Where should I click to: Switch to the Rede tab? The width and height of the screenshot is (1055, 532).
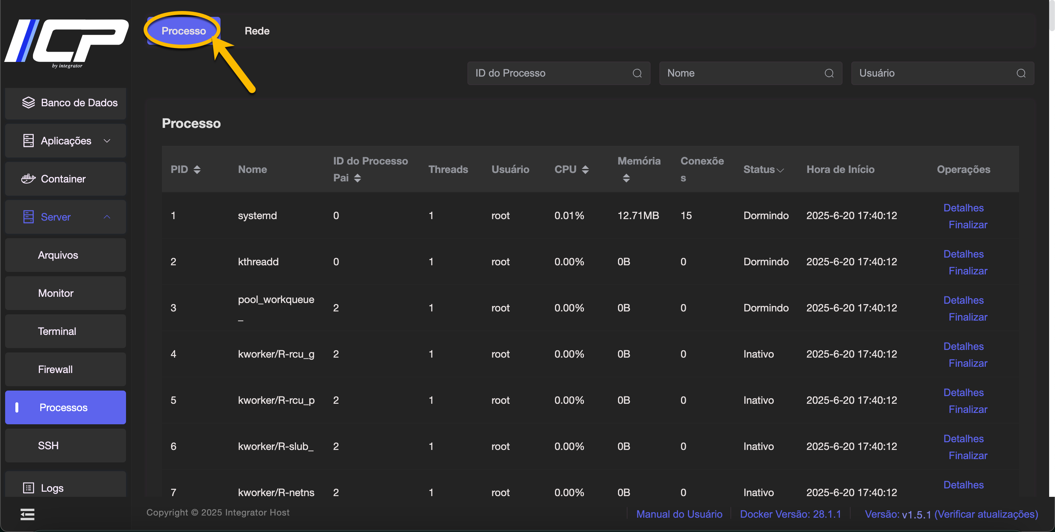coord(257,31)
